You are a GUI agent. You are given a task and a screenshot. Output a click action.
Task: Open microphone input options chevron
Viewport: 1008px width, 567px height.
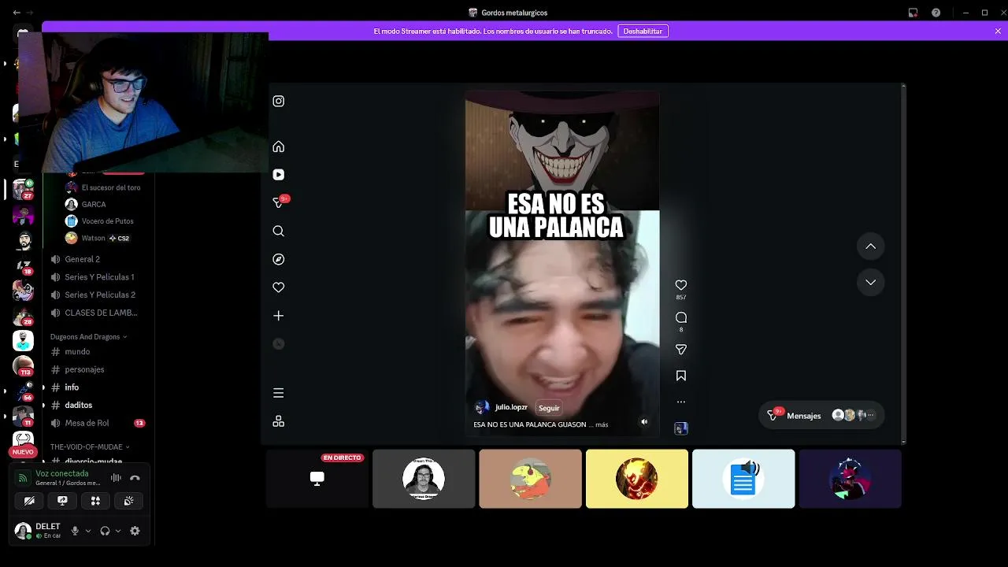pyautogui.click(x=87, y=531)
